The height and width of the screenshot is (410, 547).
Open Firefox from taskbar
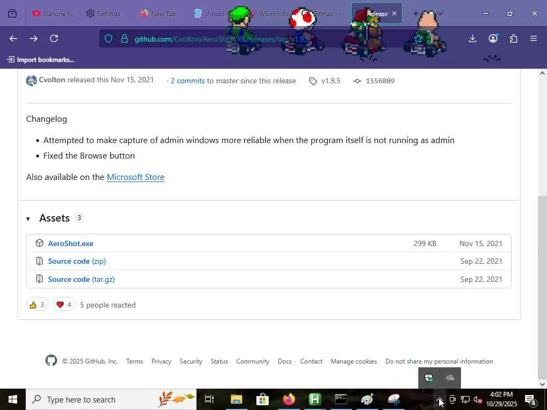288,399
